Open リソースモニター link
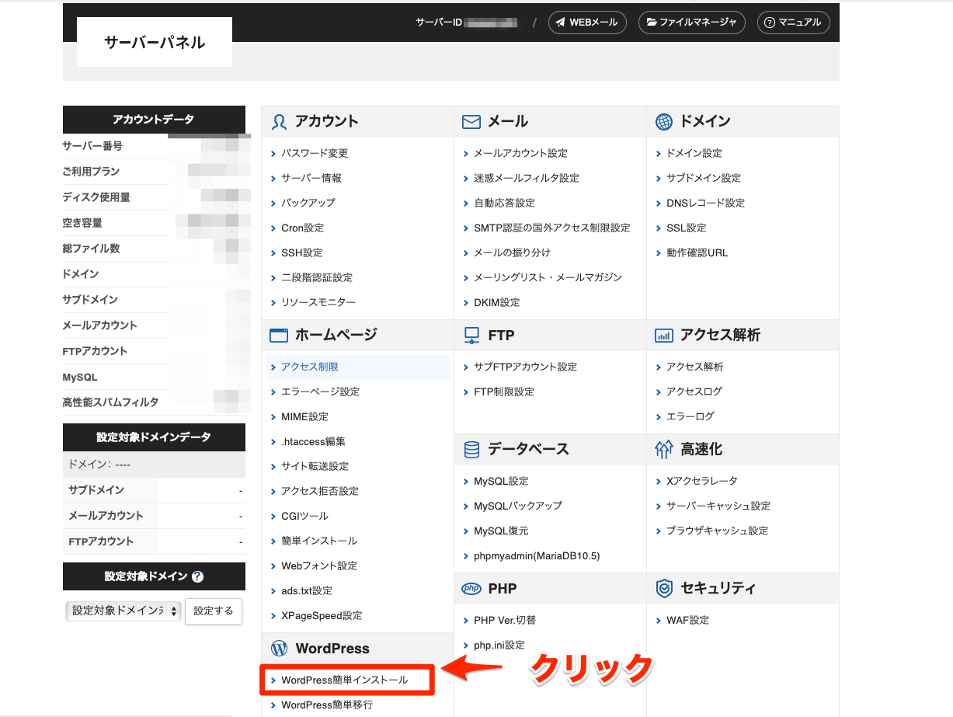Viewport: 953px width, 717px height. [x=318, y=302]
